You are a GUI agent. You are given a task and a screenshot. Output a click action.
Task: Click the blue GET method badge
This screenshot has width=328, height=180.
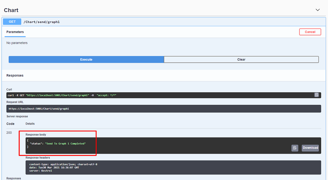12,21
